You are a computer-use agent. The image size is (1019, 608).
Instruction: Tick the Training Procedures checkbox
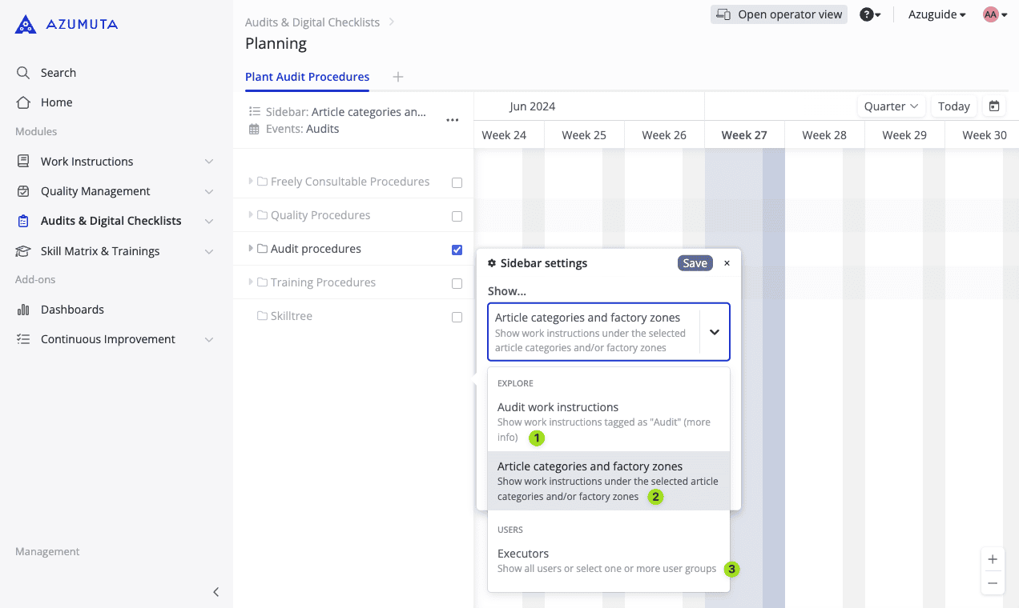(x=457, y=283)
